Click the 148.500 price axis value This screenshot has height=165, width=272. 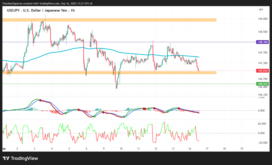coord(263,32)
